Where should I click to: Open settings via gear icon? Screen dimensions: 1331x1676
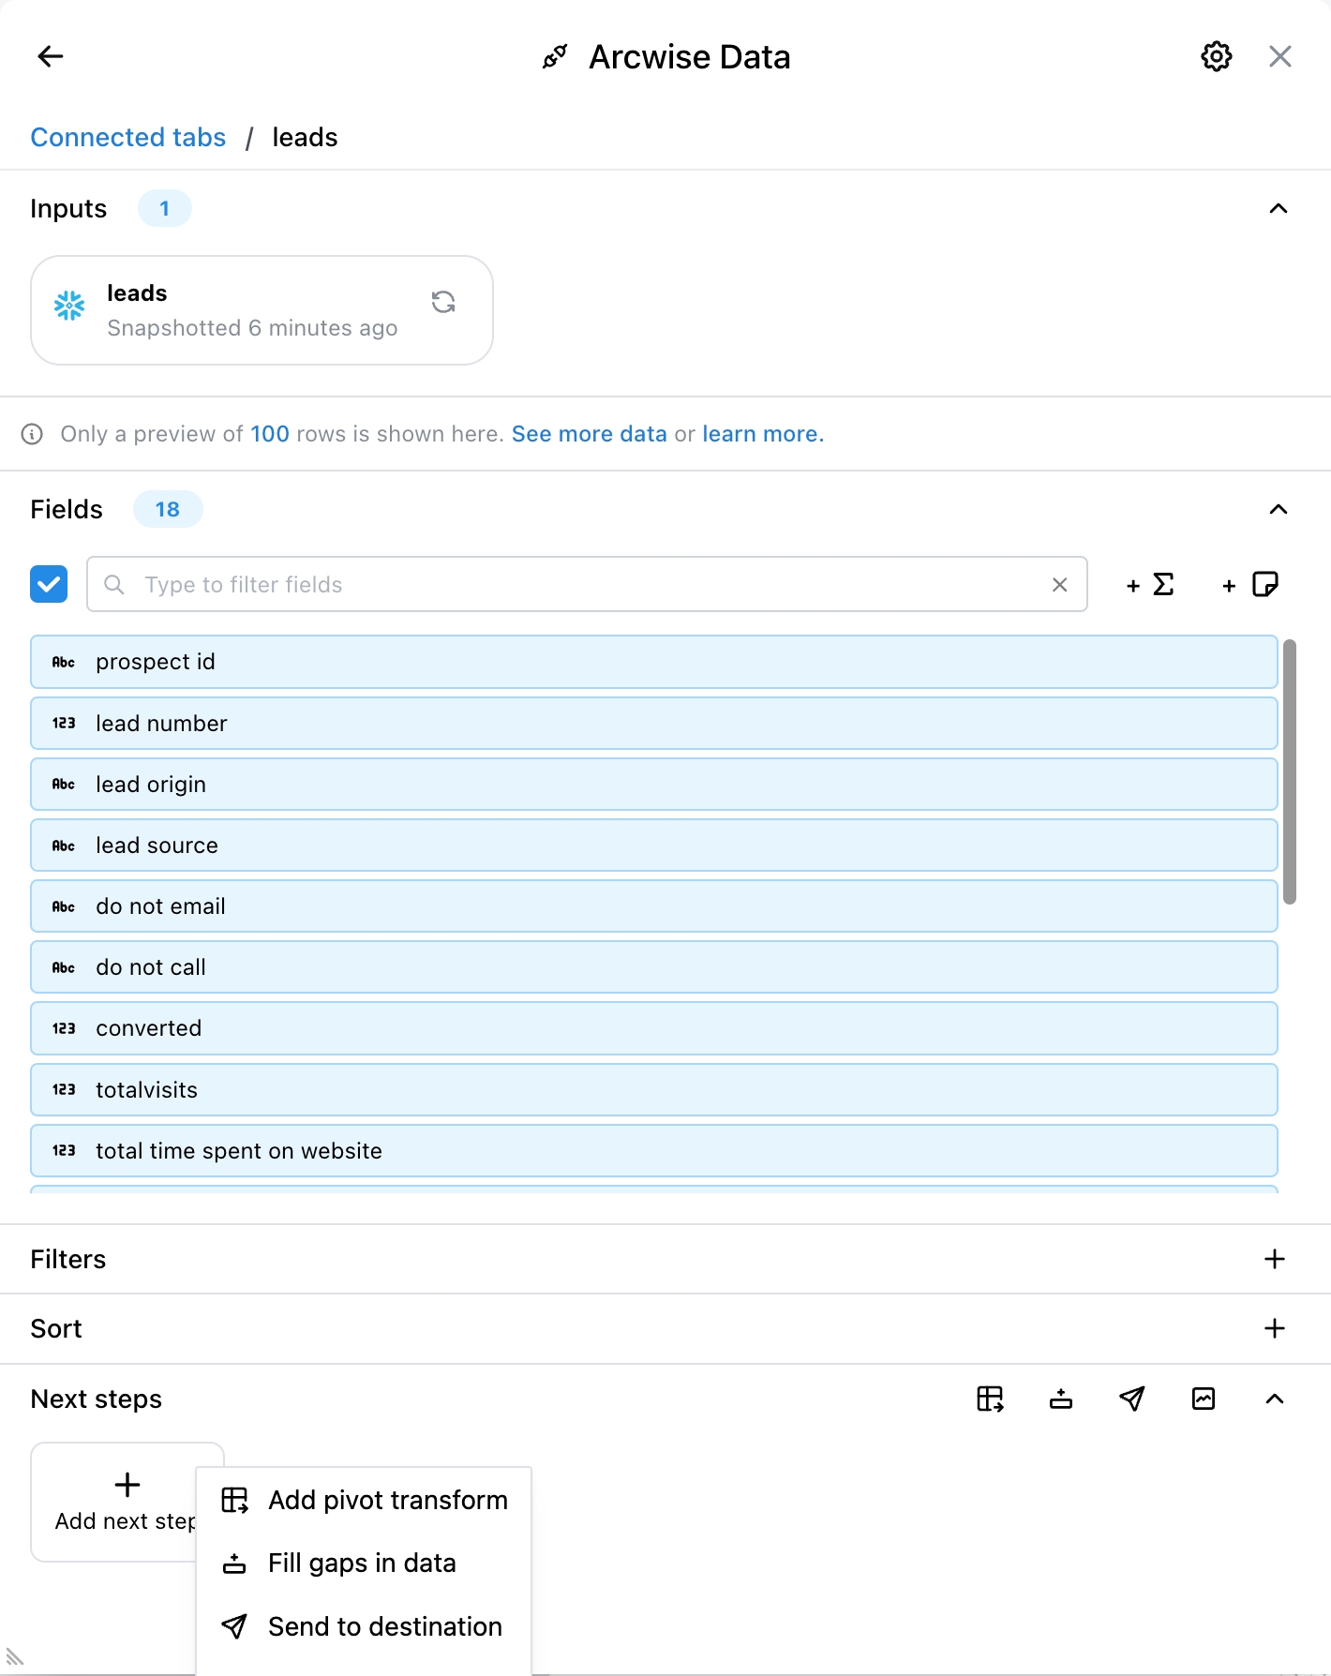[1216, 56]
